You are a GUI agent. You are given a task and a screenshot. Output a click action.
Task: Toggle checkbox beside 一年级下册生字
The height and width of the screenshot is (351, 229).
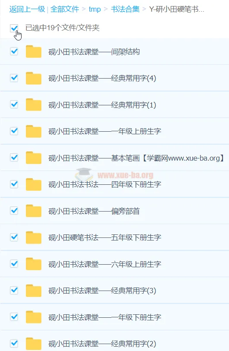14,316
